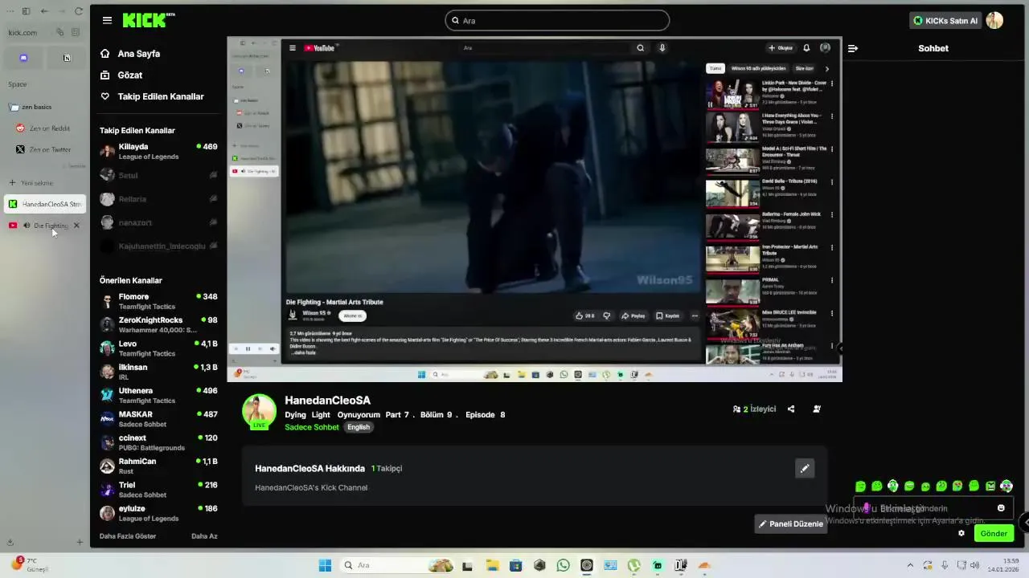
Task: Open the pinned Discord tab
Action: tap(23, 58)
